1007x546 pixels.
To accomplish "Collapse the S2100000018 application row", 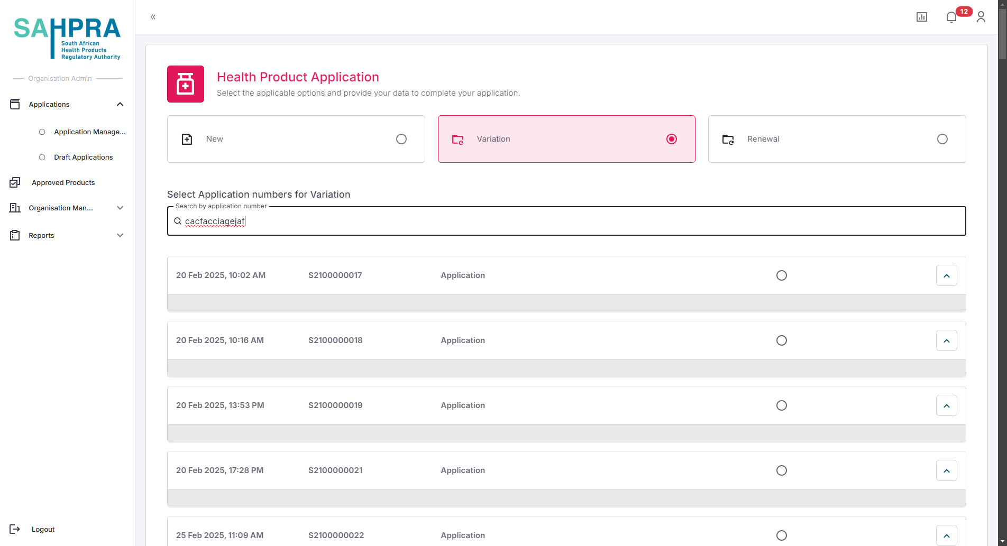I will (x=946, y=341).
